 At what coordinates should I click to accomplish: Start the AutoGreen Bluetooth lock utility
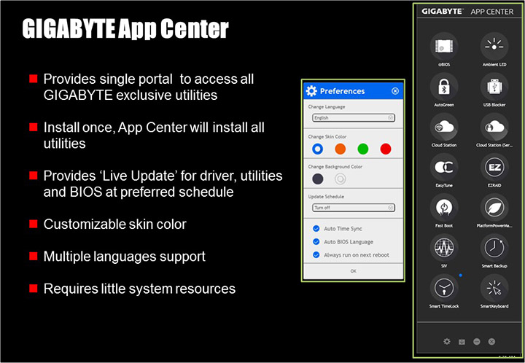[x=444, y=87]
